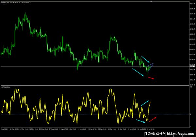This screenshot has height=137, width=196.
Task: Click the 1206.45 price axis label
Action: coord(192,34)
